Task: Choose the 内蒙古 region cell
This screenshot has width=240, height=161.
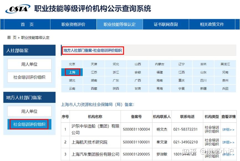Action: (x=160, y=64)
